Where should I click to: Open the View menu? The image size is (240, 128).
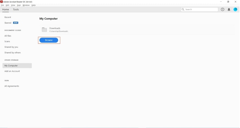(x=13, y=5)
